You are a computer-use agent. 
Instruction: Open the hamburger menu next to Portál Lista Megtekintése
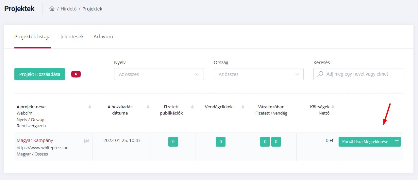click(x=396, y=142)
